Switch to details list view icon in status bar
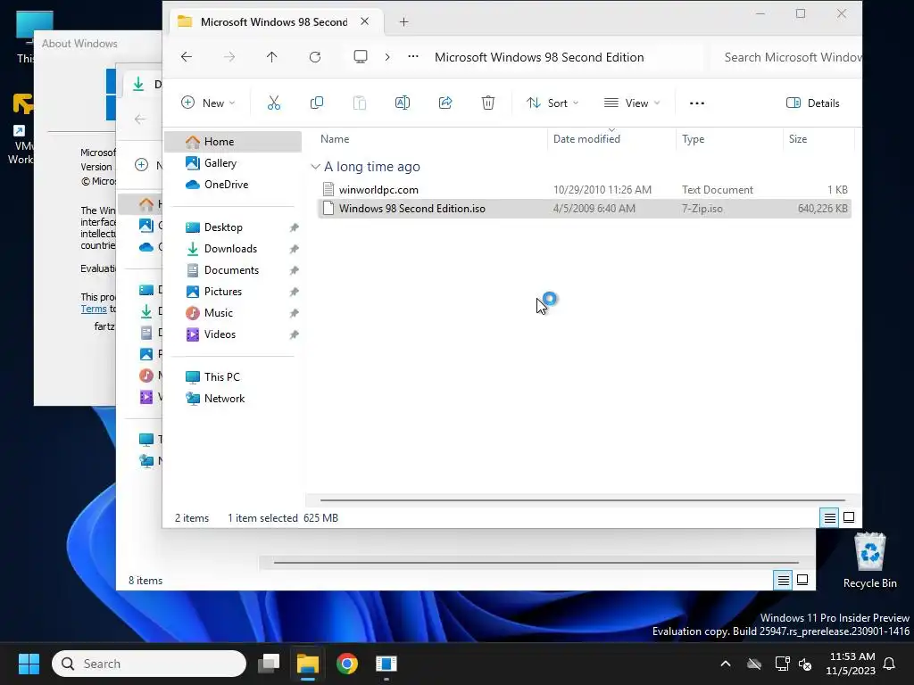Viewport: 914px width, 685px height. 829,517
